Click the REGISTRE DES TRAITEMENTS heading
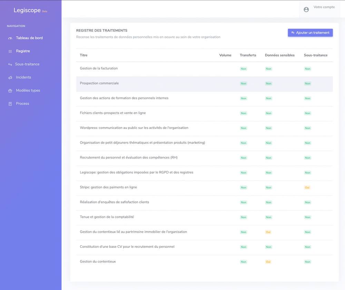 [102, 31]
